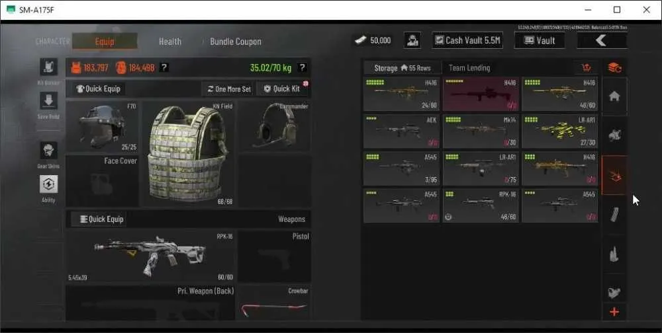Select the magazine category icon
This screenshot has width=662, height=333.
point(614,214)
